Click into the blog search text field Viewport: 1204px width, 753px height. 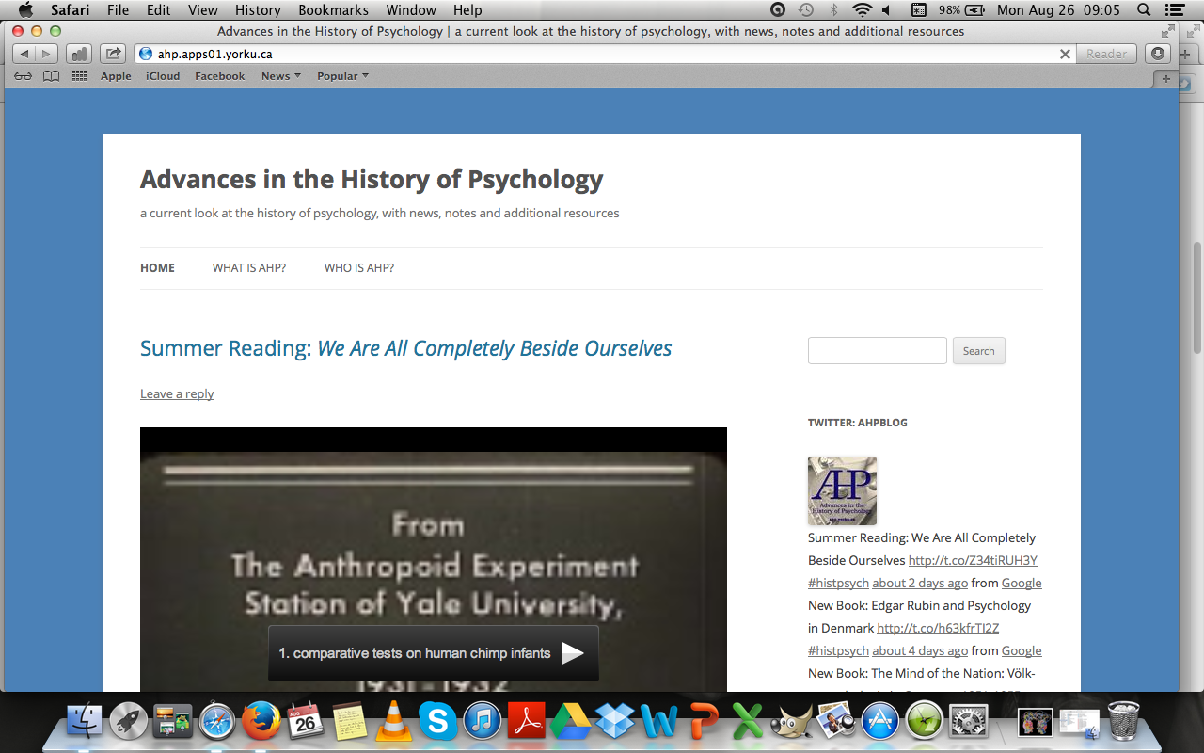click(x=877, y=351)
